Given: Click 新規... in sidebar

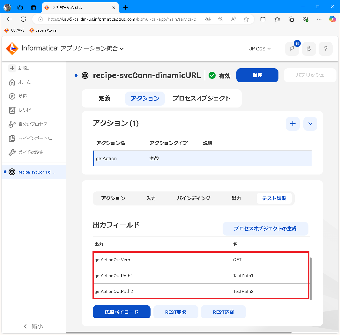Looking at the screenshot, I should (19, 68).
